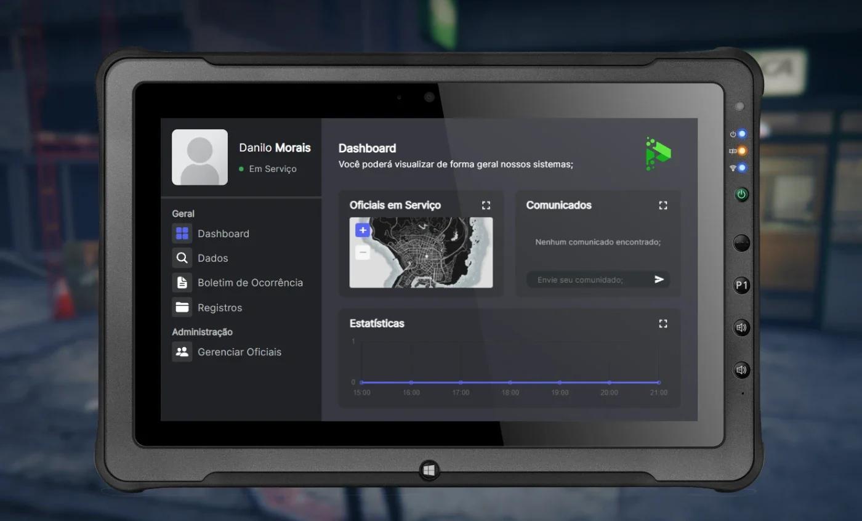Expand the Estatísticas panel fullscreen
The width and height of the screenshot is (862, 521).
663,323
